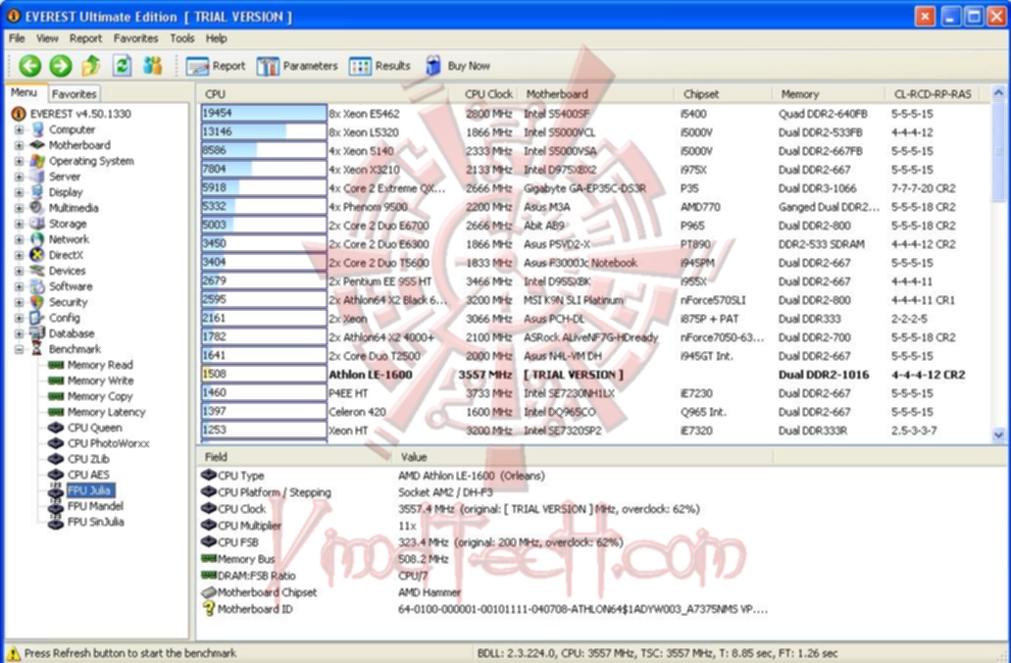
Task: Select the highlighted FPU Julia item
Action: tap(89, 490)
